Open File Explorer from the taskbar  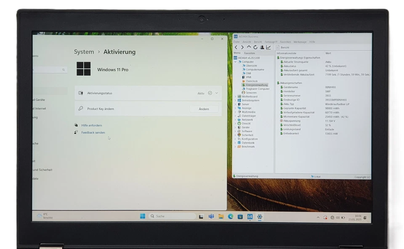point(221,217)
